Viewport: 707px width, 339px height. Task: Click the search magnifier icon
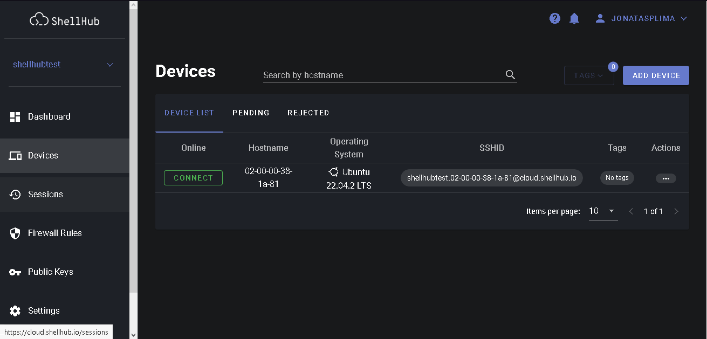coord(510,75)
